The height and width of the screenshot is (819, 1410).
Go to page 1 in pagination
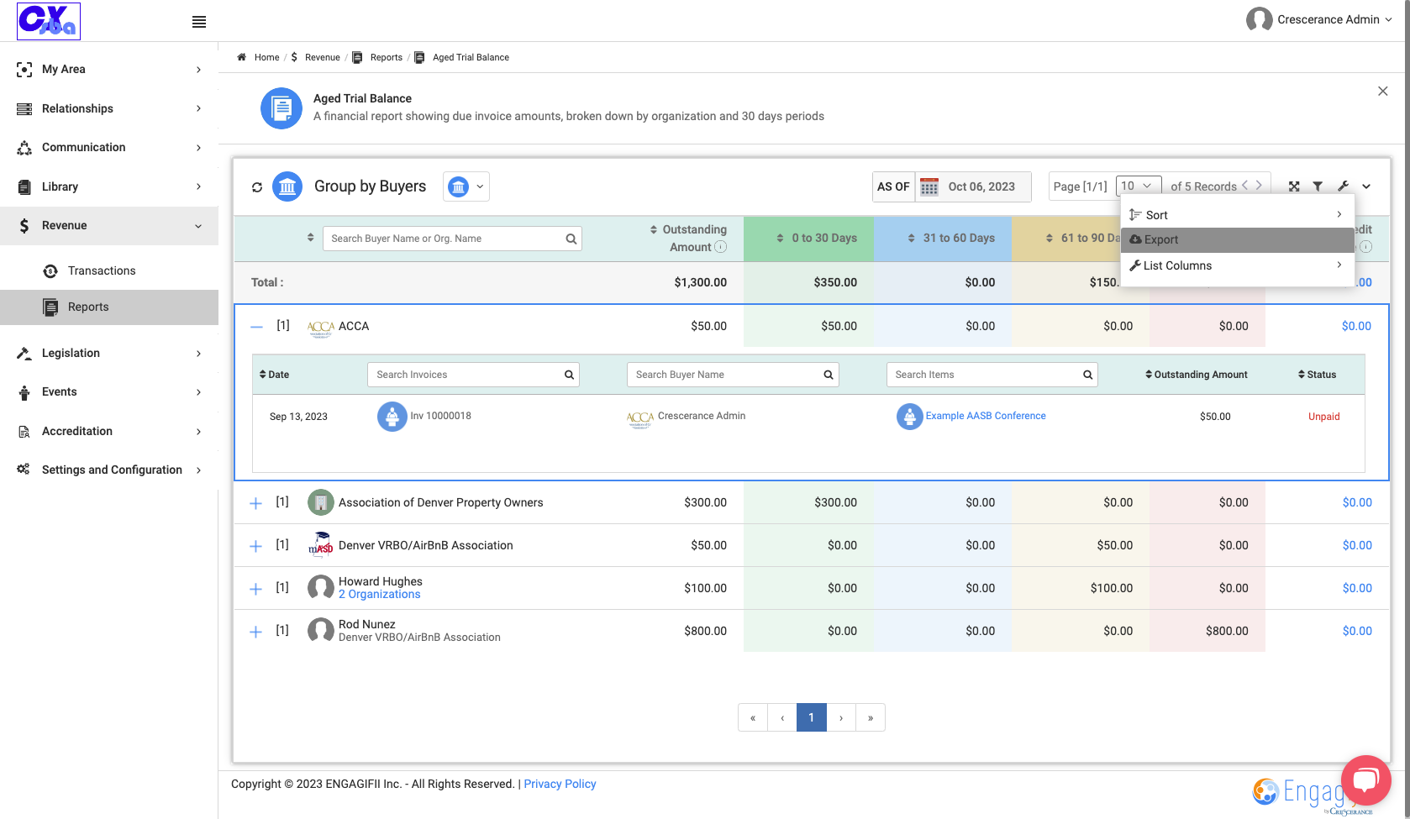(x=811, y=717)
